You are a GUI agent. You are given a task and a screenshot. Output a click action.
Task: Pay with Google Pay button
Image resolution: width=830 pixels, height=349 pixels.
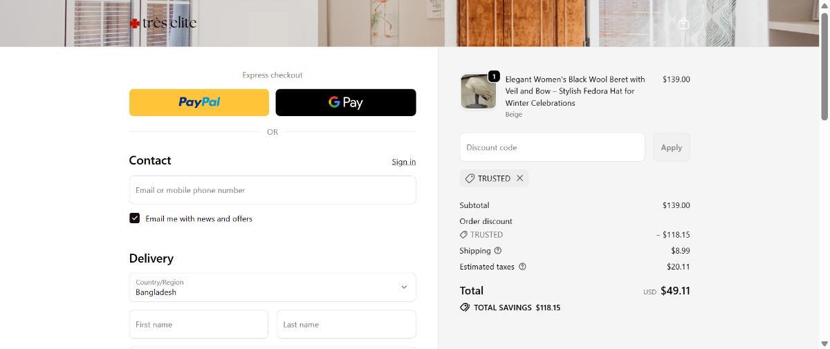coord(346,102)
